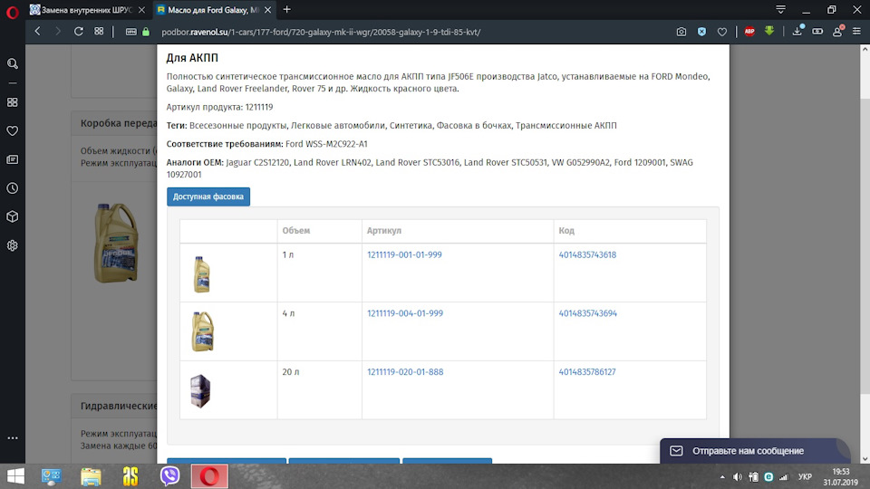870x489 pixels.
Task: Click the 20 л box thumbnail
Action: tap(200, 391)
